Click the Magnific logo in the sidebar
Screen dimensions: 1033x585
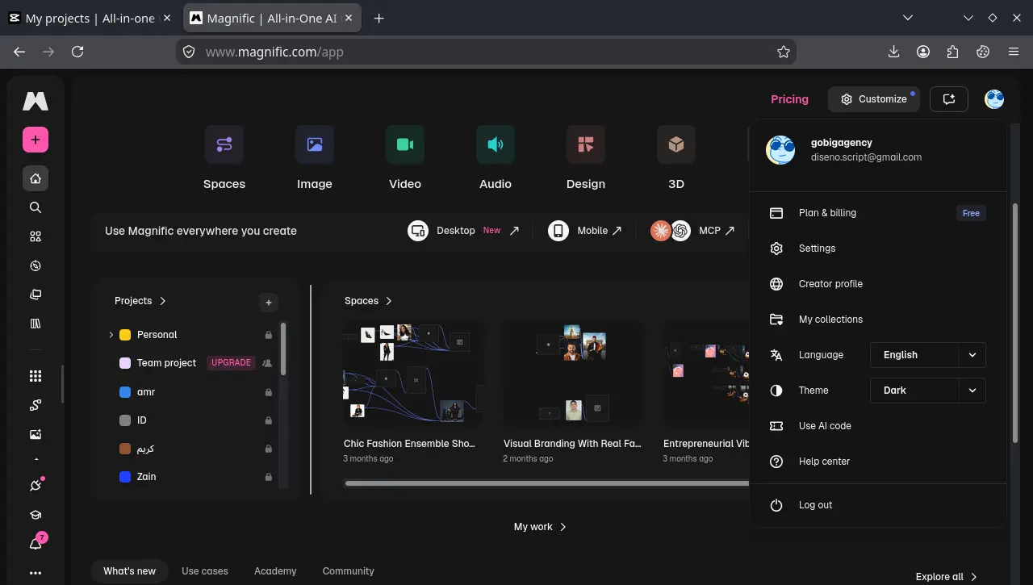[36, 101]
